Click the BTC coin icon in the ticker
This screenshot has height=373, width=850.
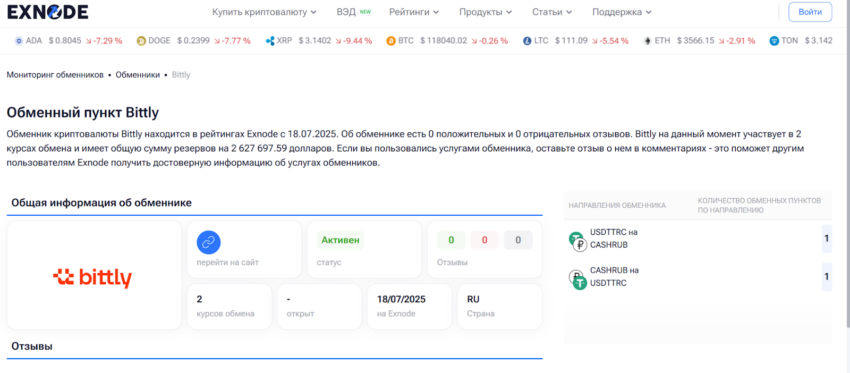point(391,41)
